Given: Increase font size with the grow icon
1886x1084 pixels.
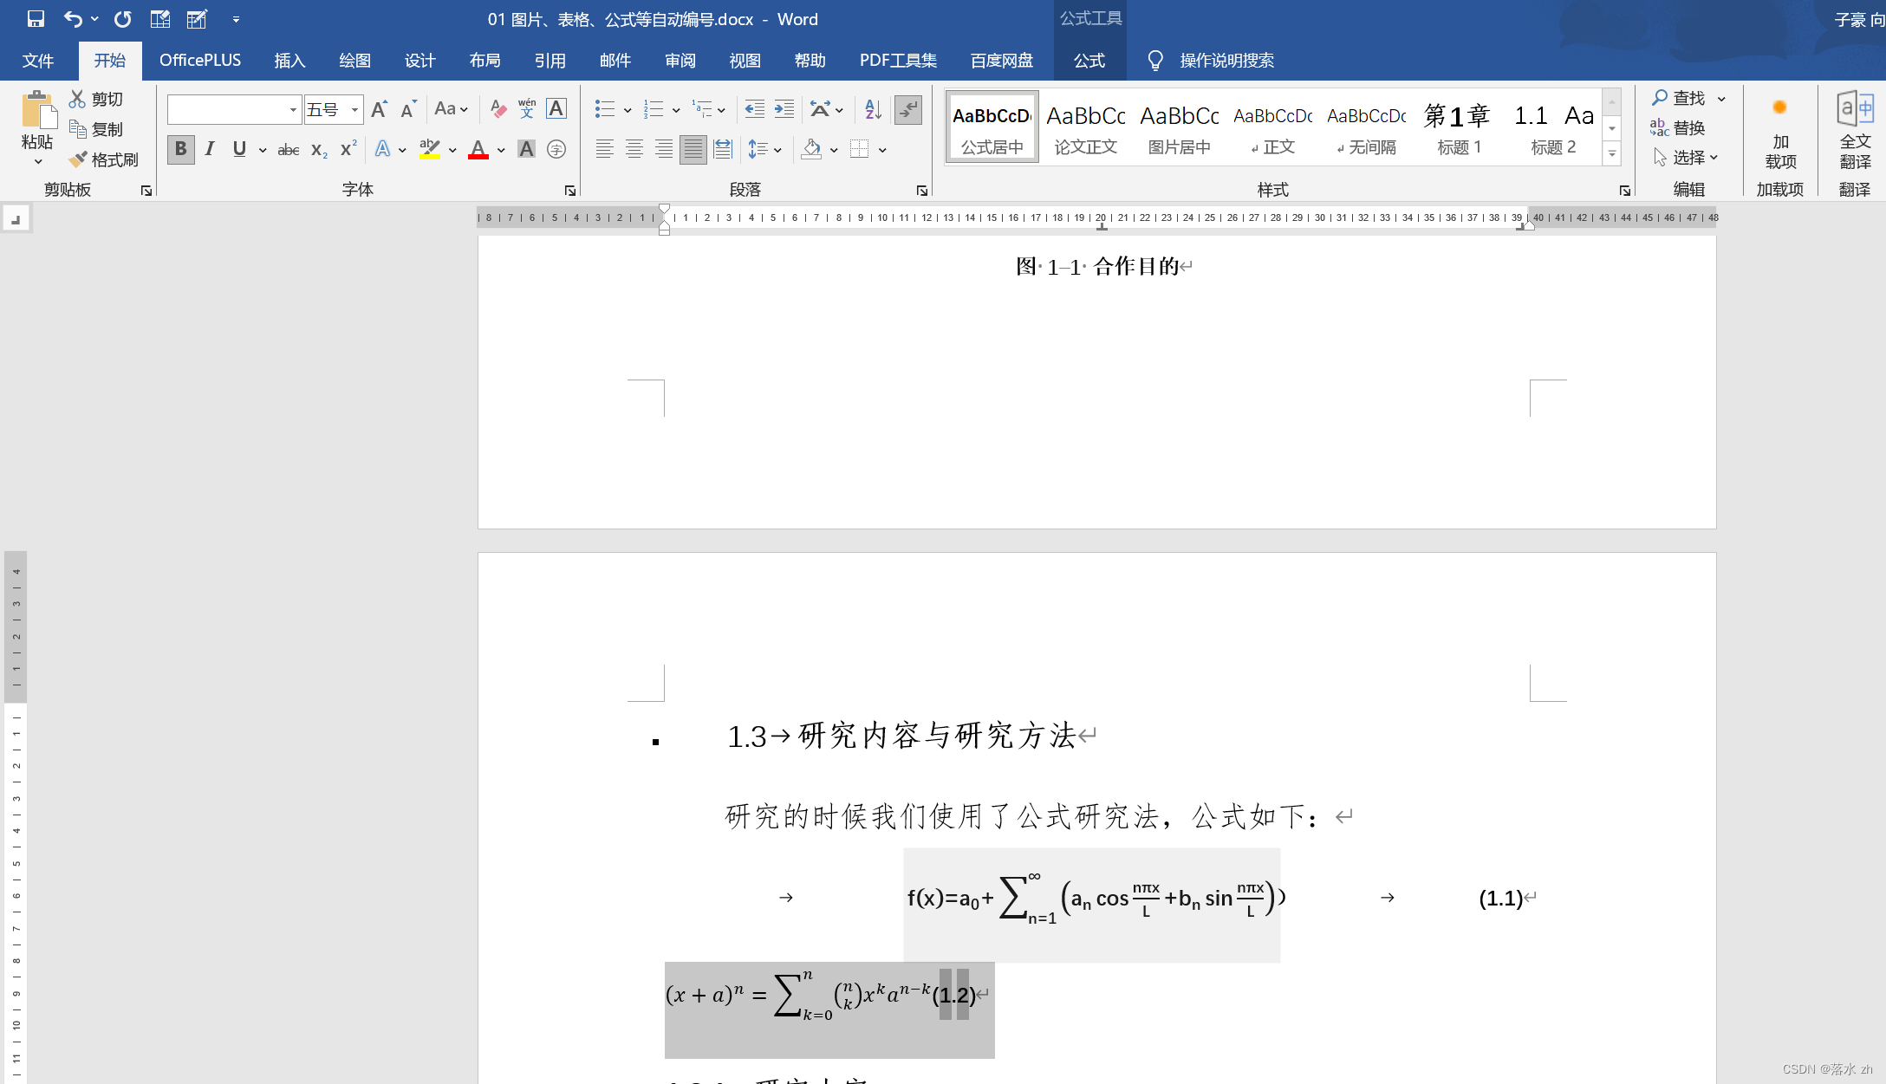Looking at the screenshot, I should [379, 109].
